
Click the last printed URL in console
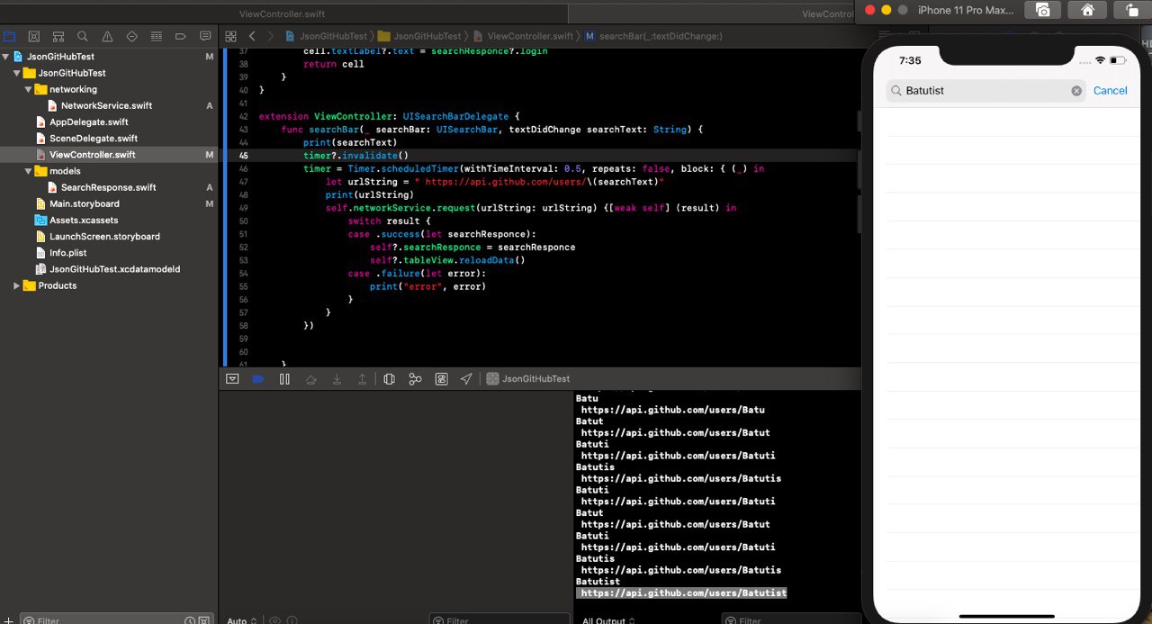coord(683,593)
